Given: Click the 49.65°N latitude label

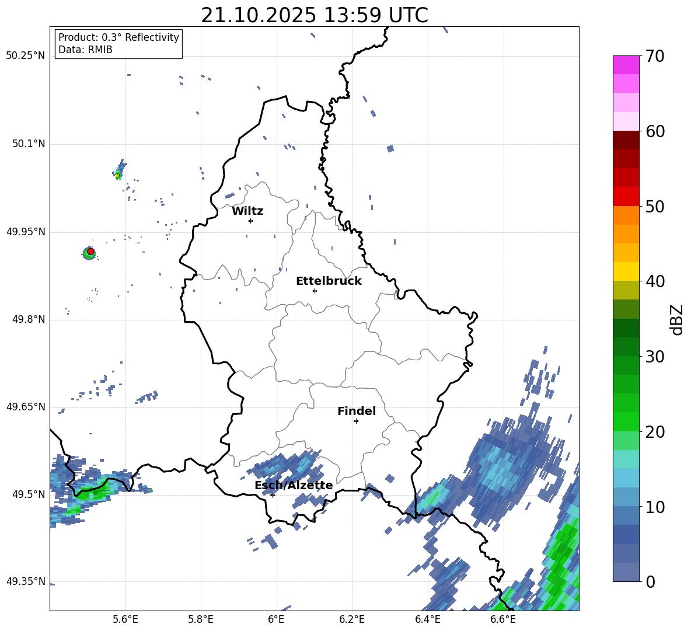Looking at the screenshot, I should point(26,407).
